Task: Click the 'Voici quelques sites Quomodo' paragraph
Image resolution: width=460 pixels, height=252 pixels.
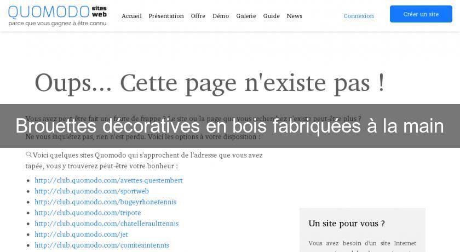Action: 144,161
